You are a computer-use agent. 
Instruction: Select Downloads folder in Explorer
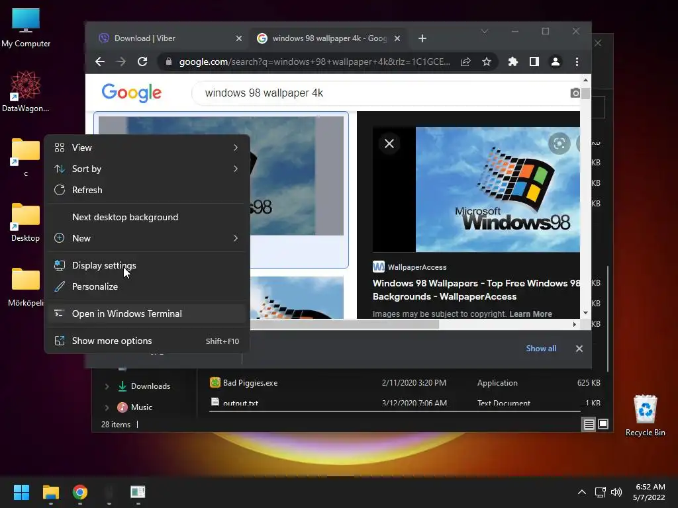(x=144, y=386)
